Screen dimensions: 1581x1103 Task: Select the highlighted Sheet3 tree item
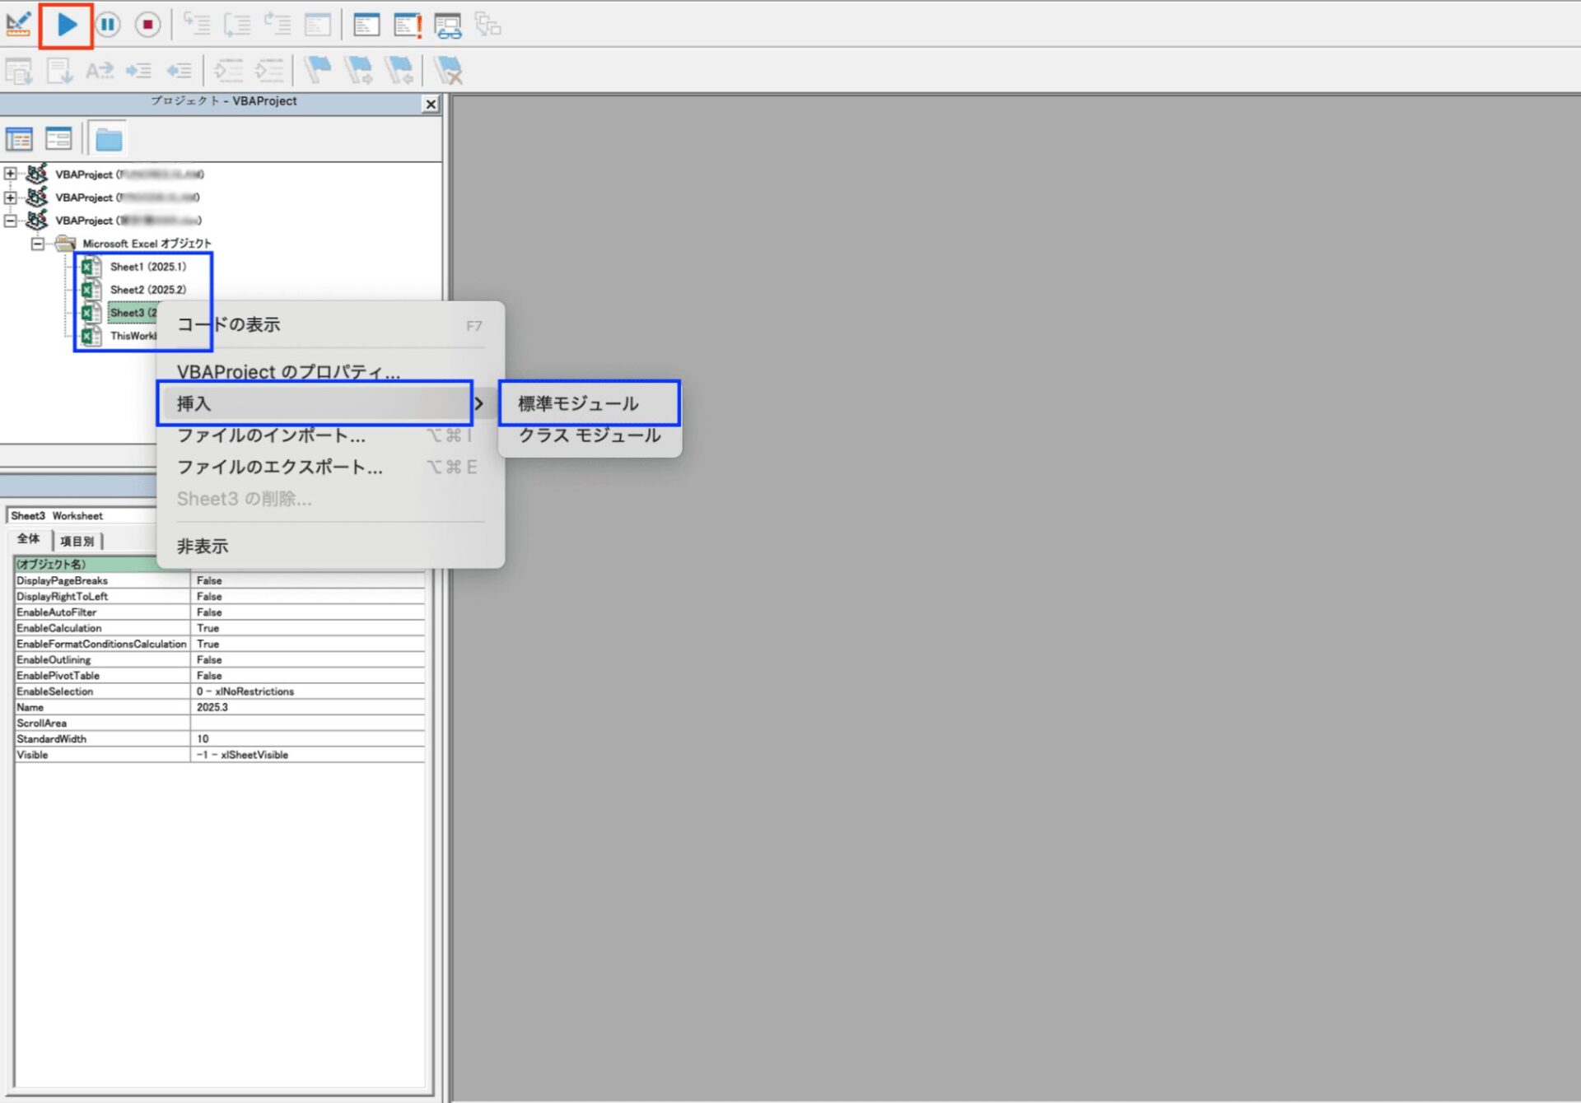coord(133,313)
